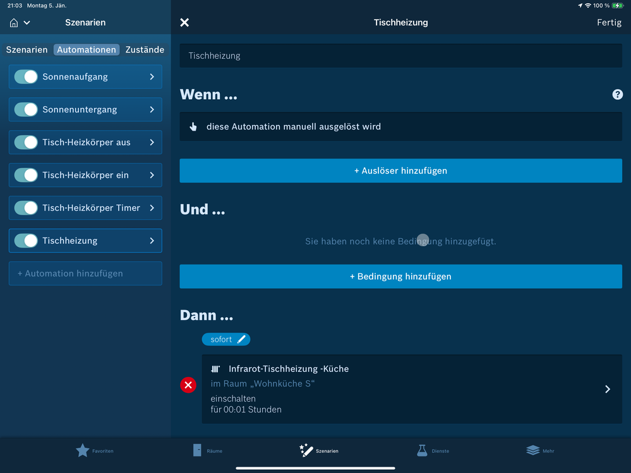Go to the Räume door icon

(198, 450)
